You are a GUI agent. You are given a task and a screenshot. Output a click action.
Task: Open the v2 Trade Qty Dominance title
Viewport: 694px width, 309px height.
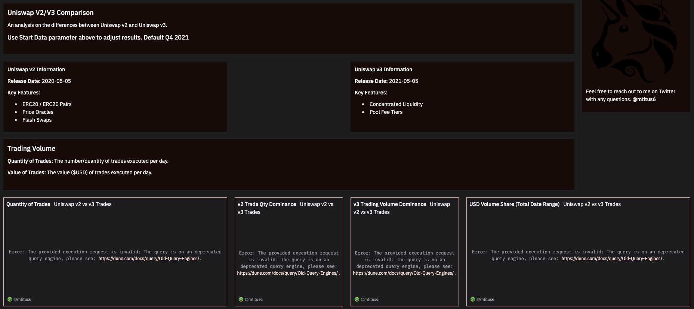click(x=267, y=204)
